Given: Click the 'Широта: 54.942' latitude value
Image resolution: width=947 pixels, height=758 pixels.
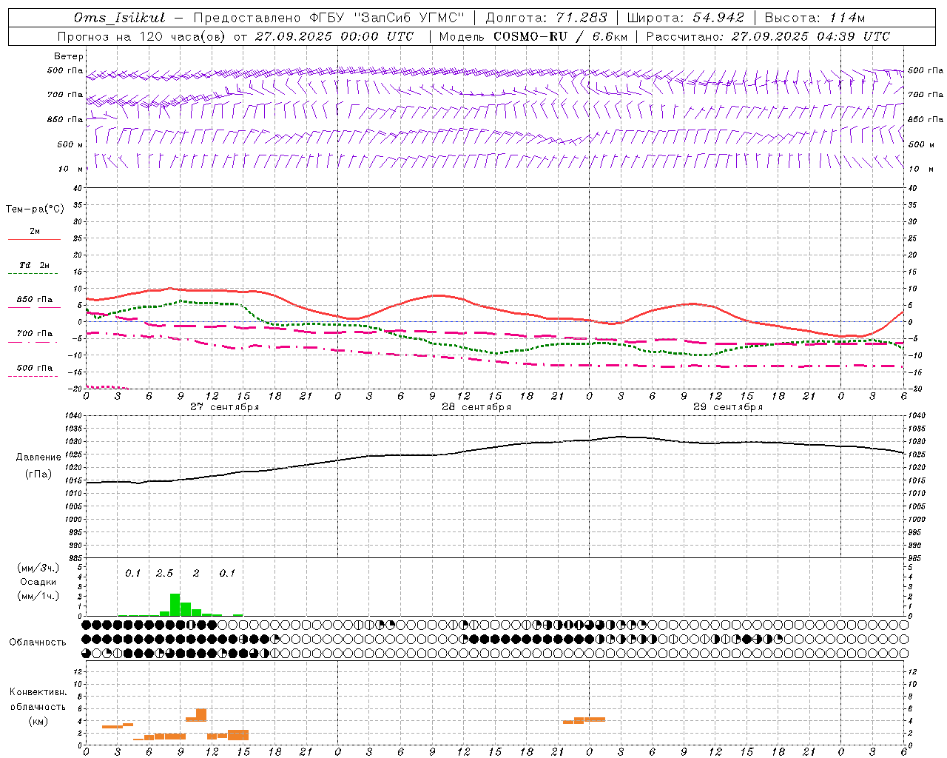Looking at the screenshot, I should (x=686, y=18).
